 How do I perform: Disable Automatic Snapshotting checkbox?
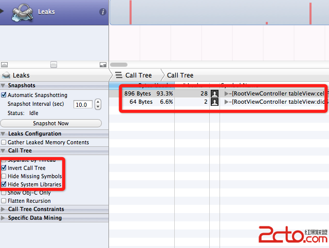[4, 95]
